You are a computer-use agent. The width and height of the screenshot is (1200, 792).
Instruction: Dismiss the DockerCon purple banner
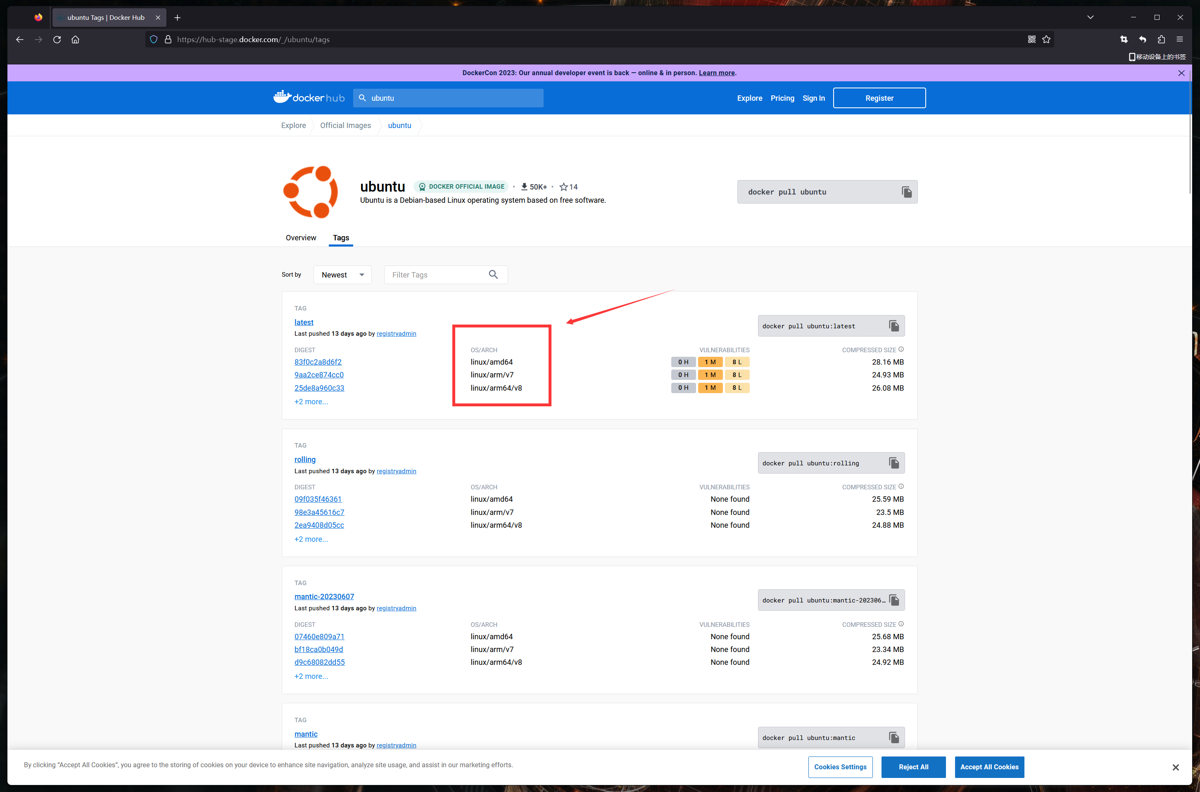pos(1181,73)
